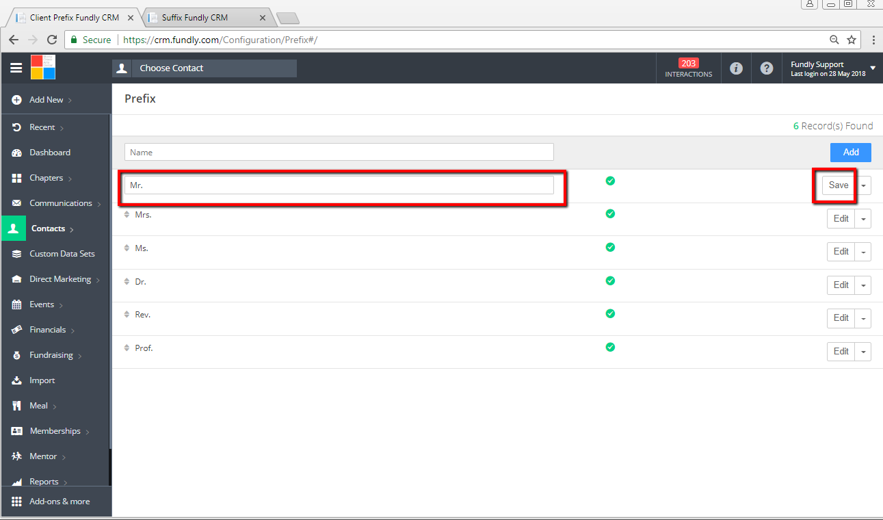Click the Mentor people icon
Image resolution: width=883 pixels, height=520 pixels.
tap(17, 456)
